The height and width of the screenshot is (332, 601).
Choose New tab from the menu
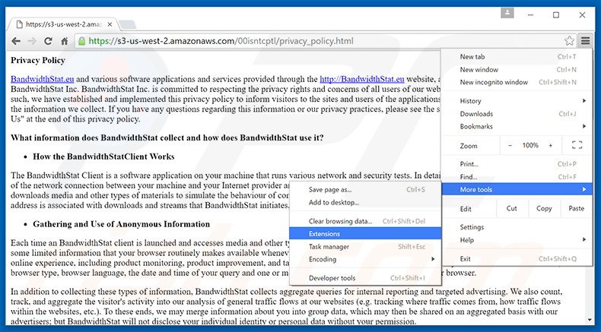(x=517, y=57)
